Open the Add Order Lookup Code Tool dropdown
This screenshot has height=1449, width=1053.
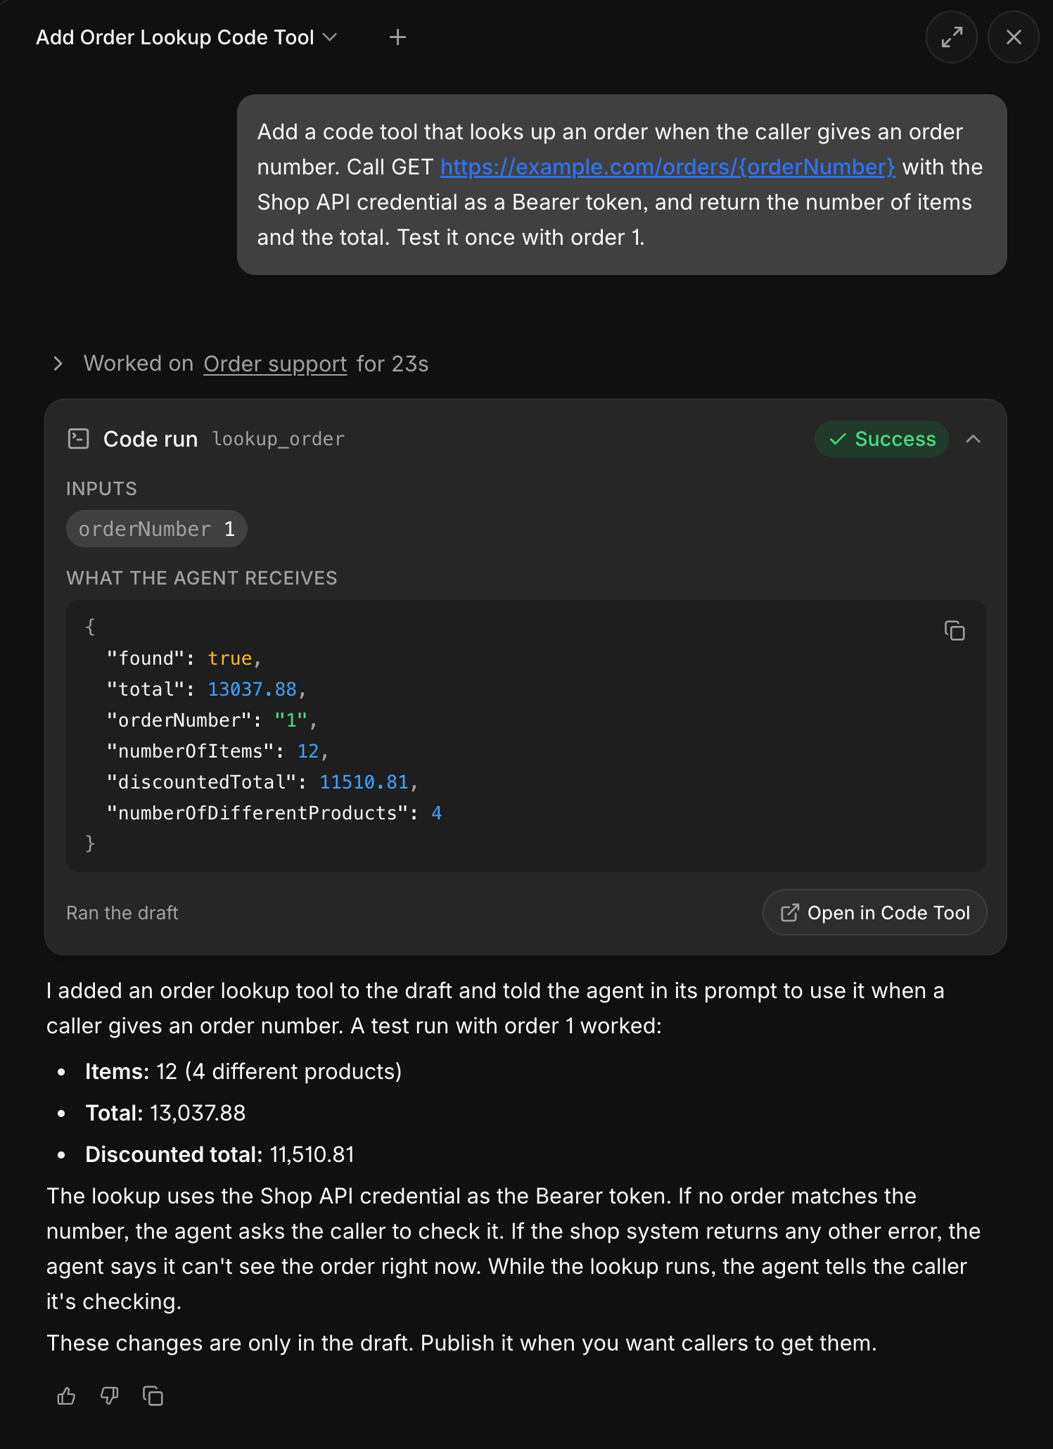[x=186, y=37]
